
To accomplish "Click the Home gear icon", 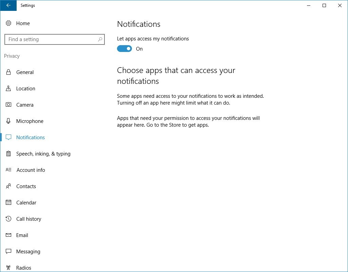I will tap(8, 23).
